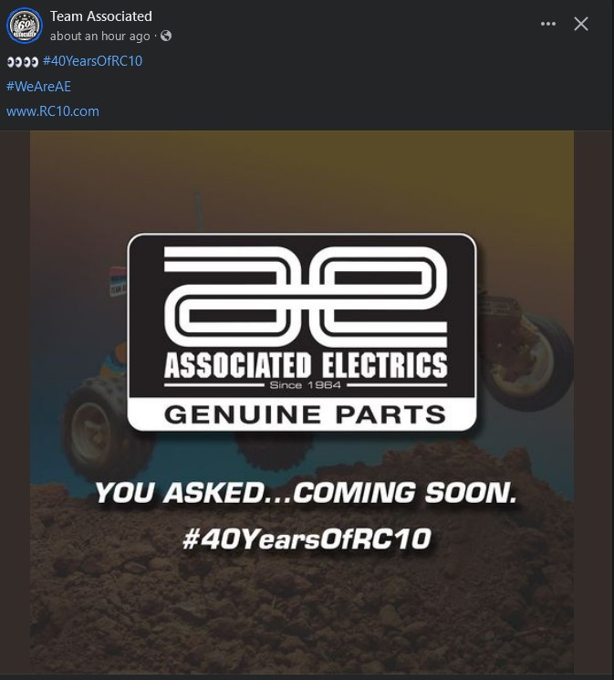Click the 'Since 1964' text in logo
This screenshot has height=680, width=614.
pos(306,385)
